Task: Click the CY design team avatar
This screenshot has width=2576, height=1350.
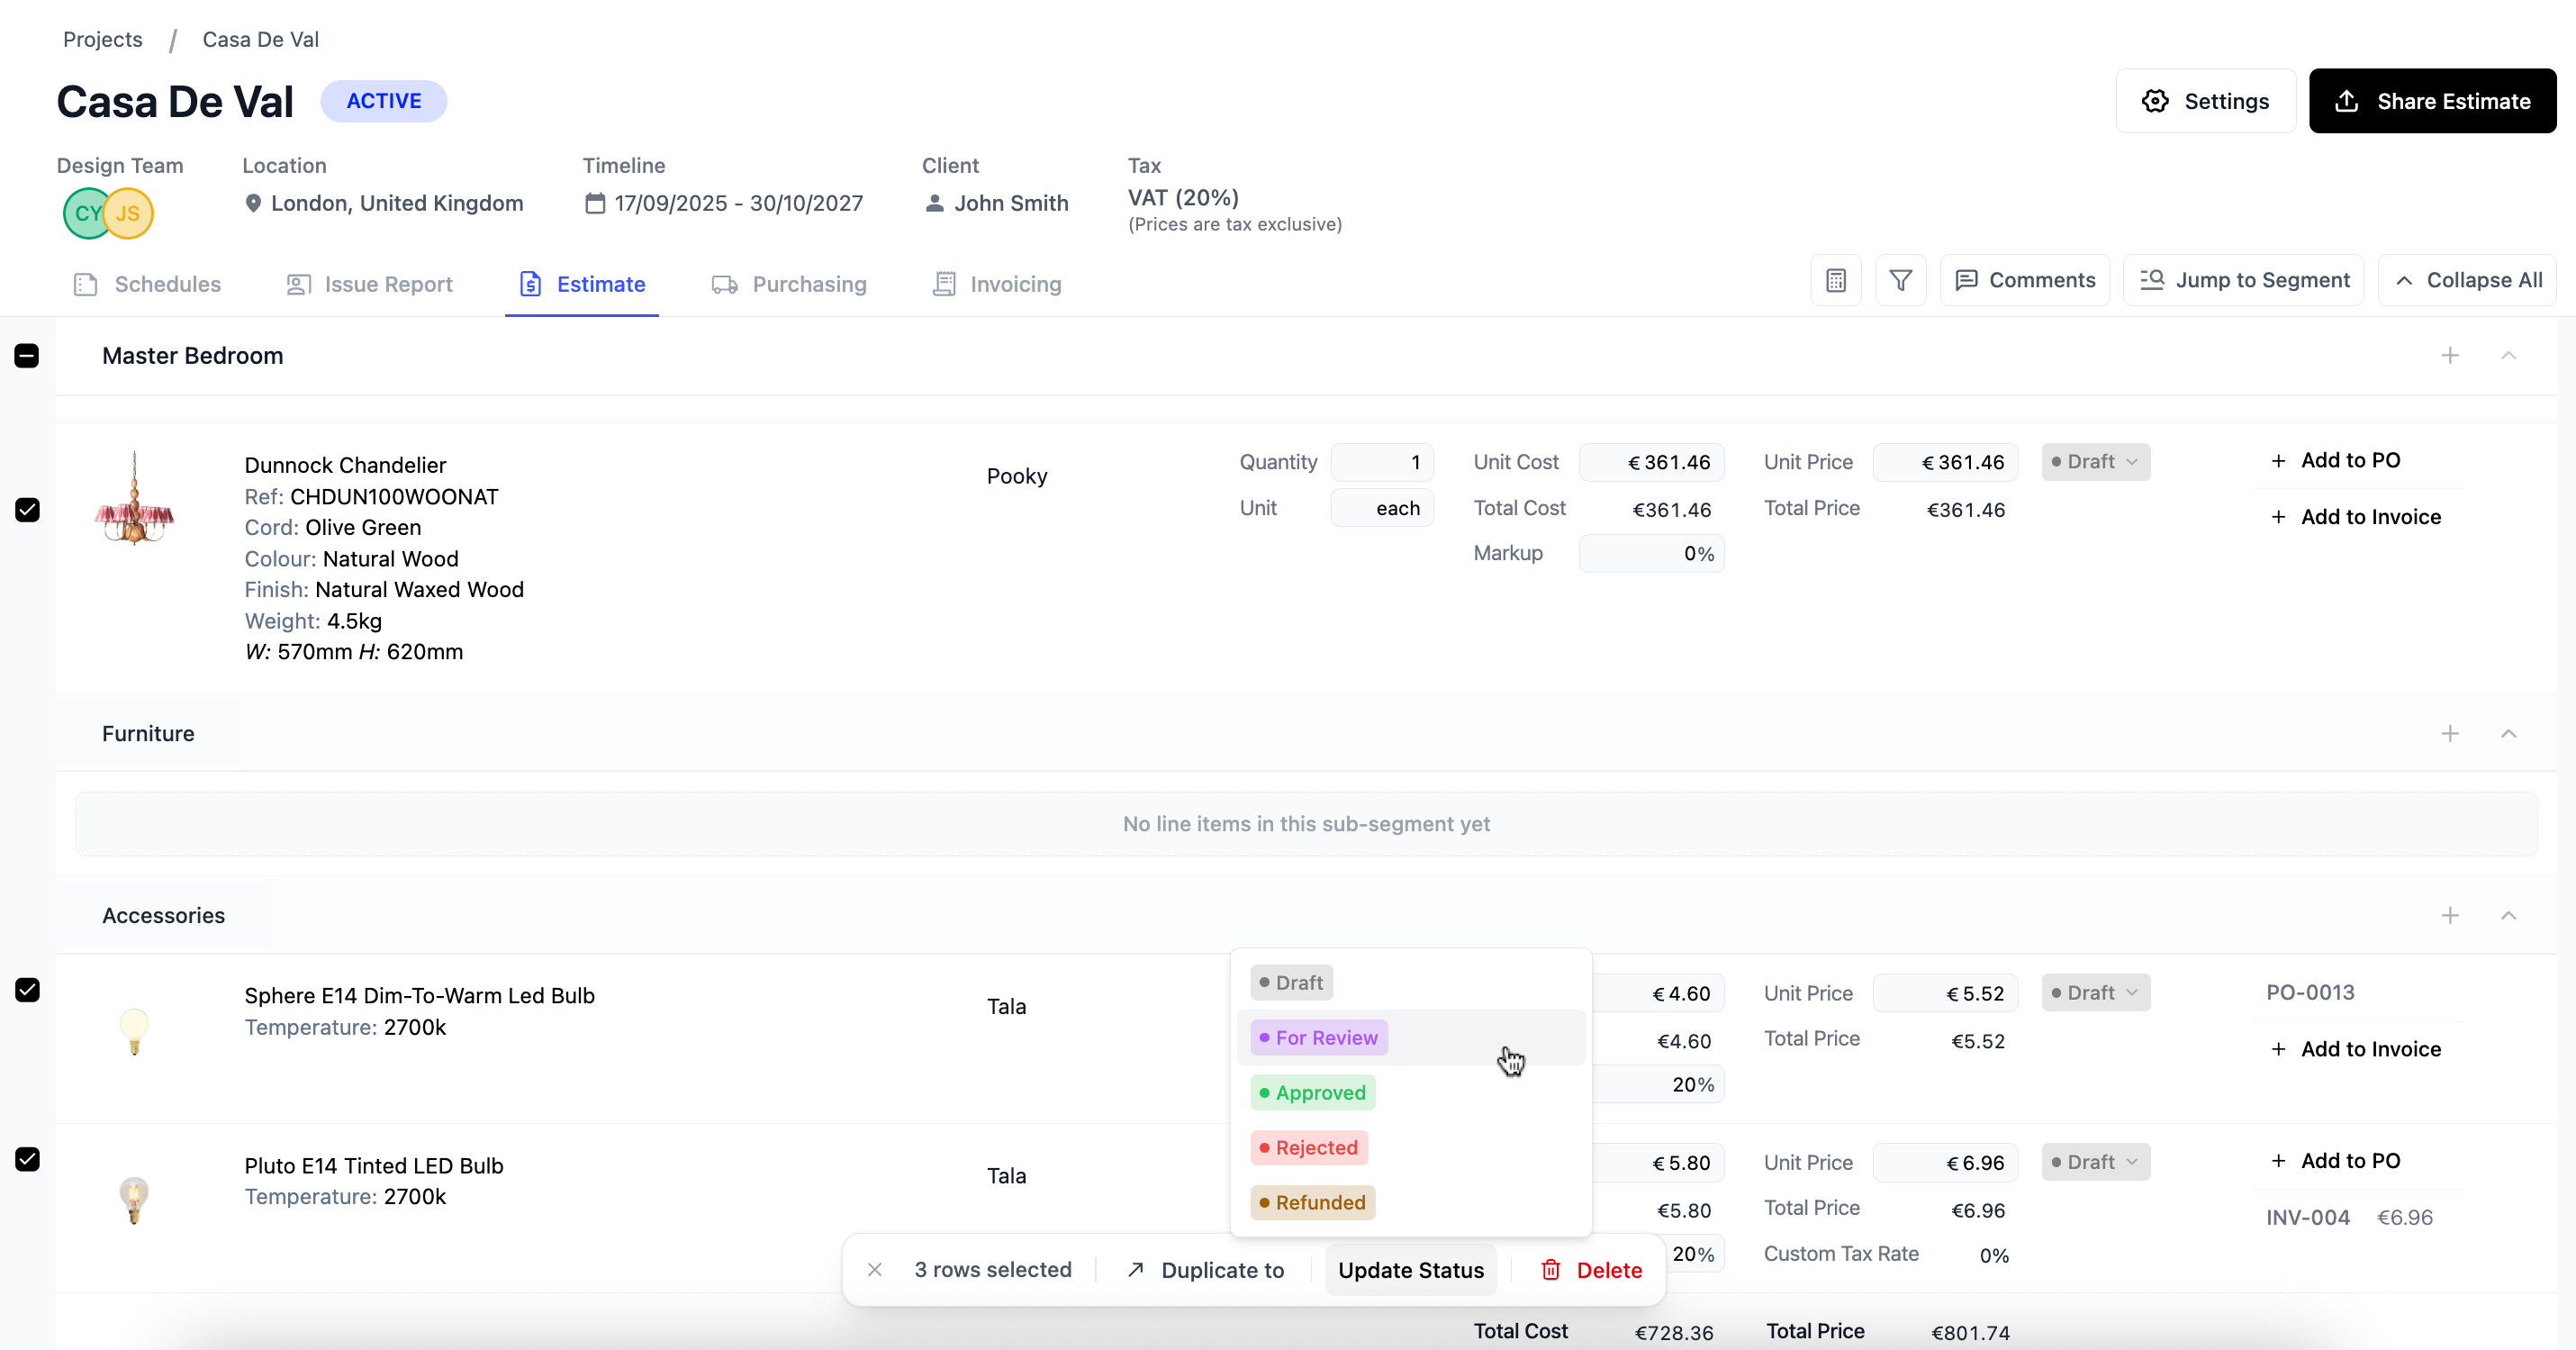Action: point(88,213)
